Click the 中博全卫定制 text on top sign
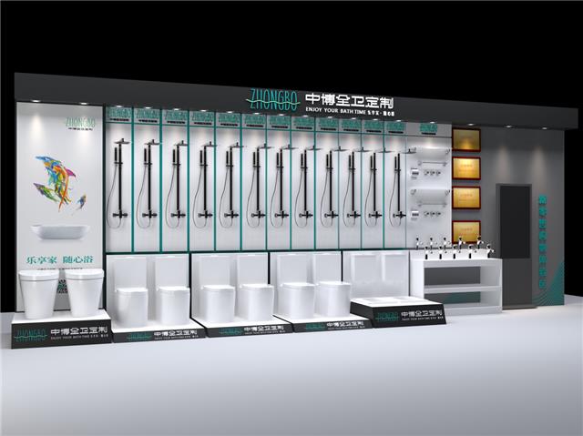Viewport: 583px width, 436px height. point(348,97)
